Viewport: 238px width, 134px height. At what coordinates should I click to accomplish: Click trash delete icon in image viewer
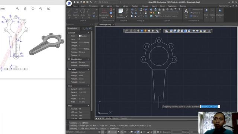pyautogui.click(x=25, y=9)
